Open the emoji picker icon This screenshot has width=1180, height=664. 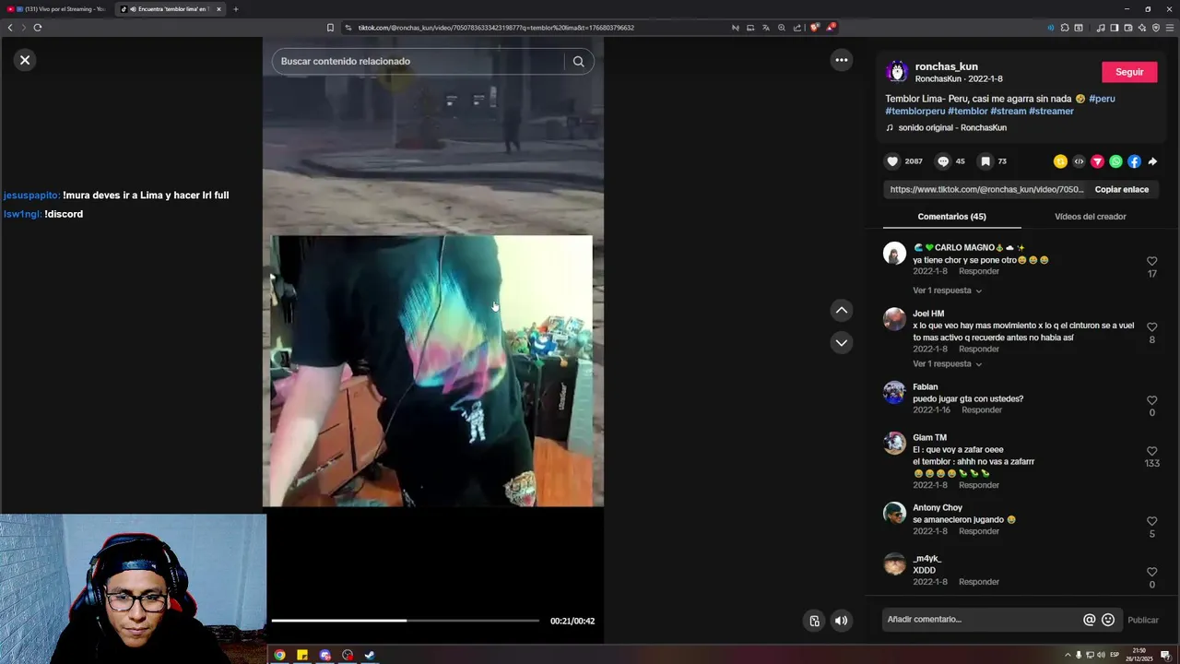coord(1108,620)
